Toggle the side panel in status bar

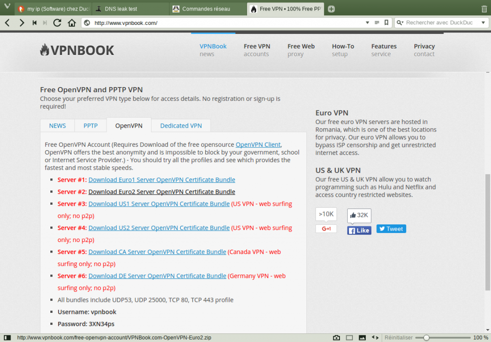[7, 338]
